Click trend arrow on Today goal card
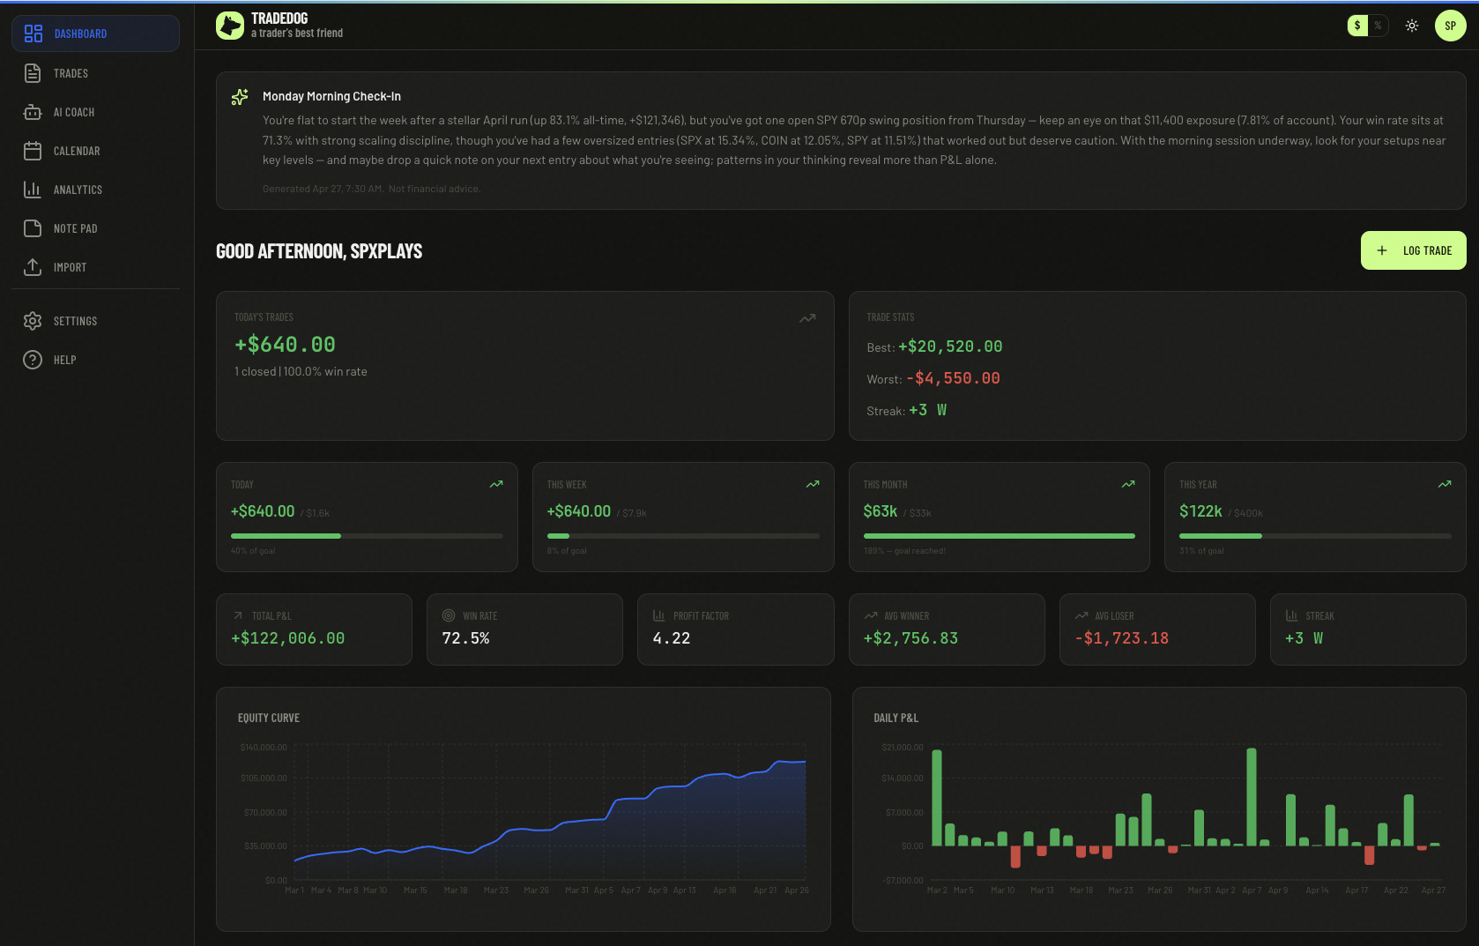 pos(496,484)
